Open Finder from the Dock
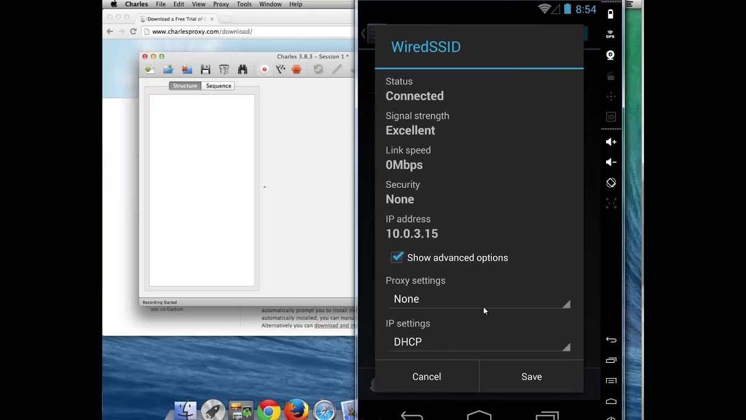The image size is (746, 420). [x=185, y=411]
